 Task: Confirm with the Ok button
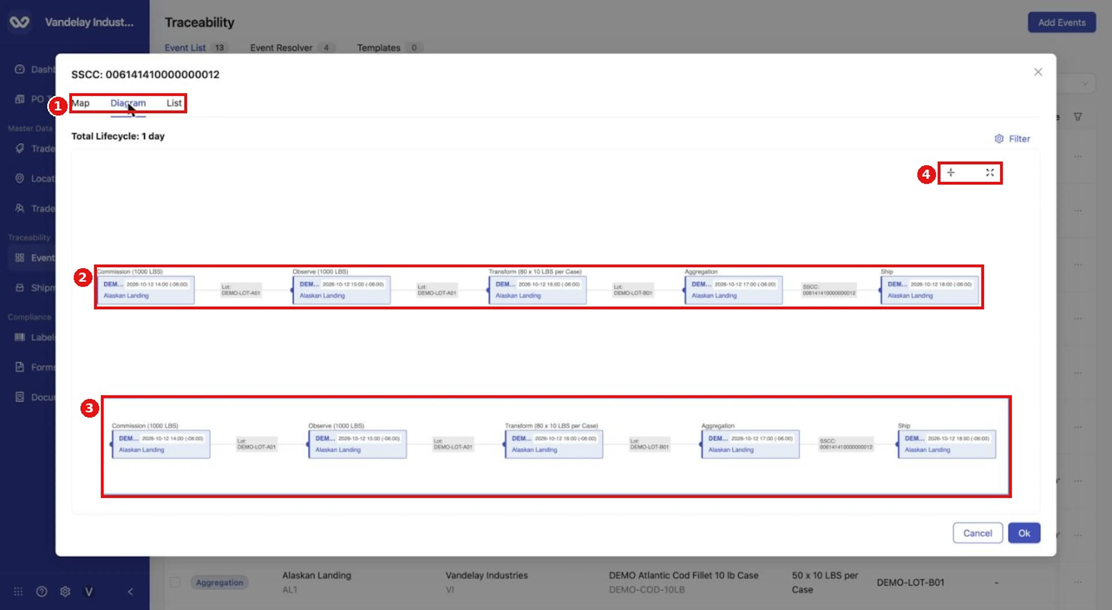[x=1024, y=533]
